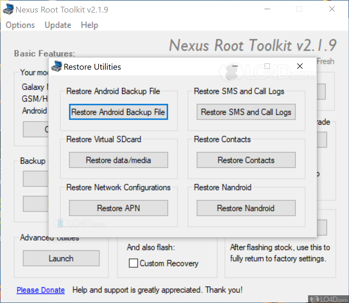
Task: Open the Help menu
Action: click(x=90, y=25)
